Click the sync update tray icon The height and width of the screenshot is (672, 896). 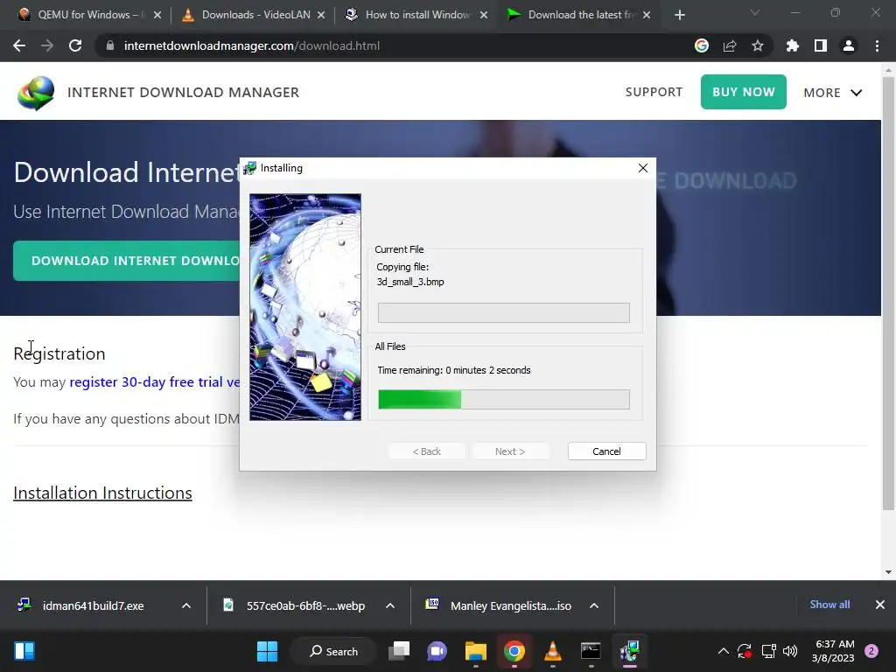744,651
